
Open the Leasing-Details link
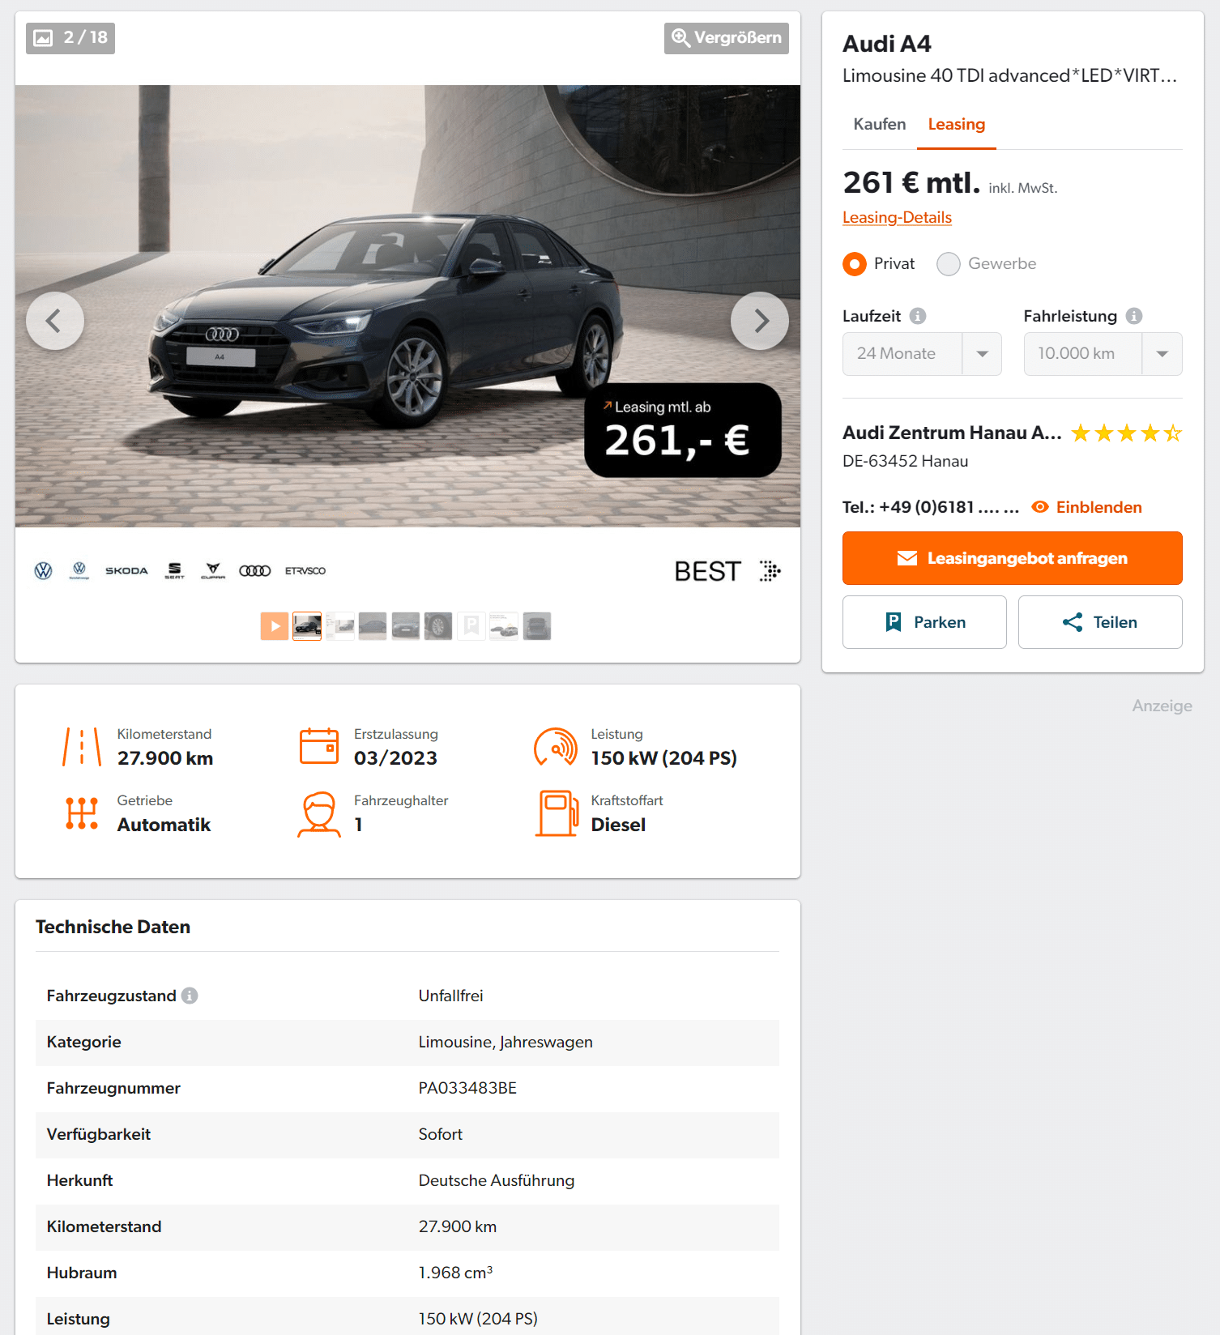[x=897, y=217]
